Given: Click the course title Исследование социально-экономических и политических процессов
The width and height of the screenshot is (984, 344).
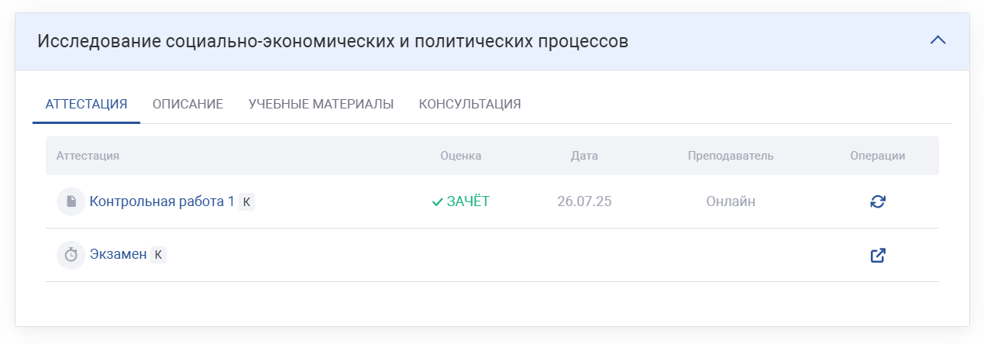Looking at the screenshot, I should [332, 41].
